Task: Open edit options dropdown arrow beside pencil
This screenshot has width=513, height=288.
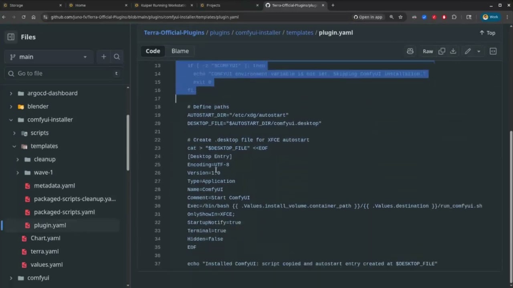Action: [x=479, y=51]
